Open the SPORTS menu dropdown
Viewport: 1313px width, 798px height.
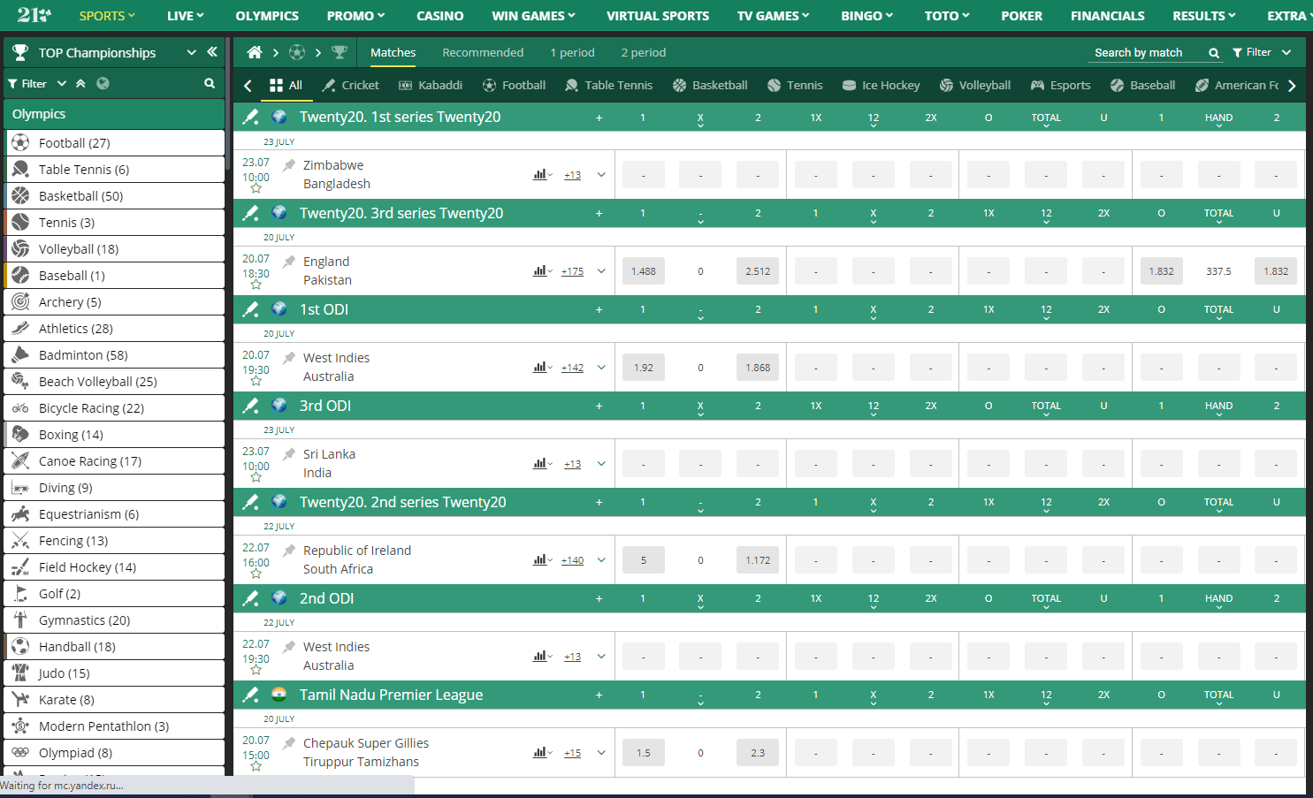[x=107, y=16]
